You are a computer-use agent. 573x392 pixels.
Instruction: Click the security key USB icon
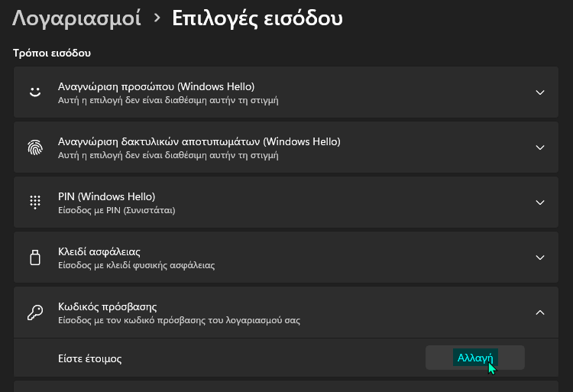[35, 258]
